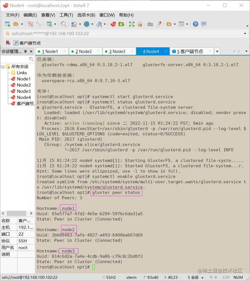
Task: Click the 客户端节点 quick link button
Action: [x=27, y=43]
